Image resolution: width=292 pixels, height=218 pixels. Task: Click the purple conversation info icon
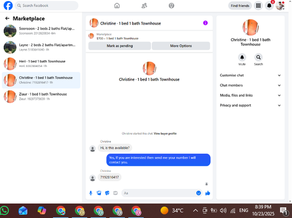click(206, 23)
